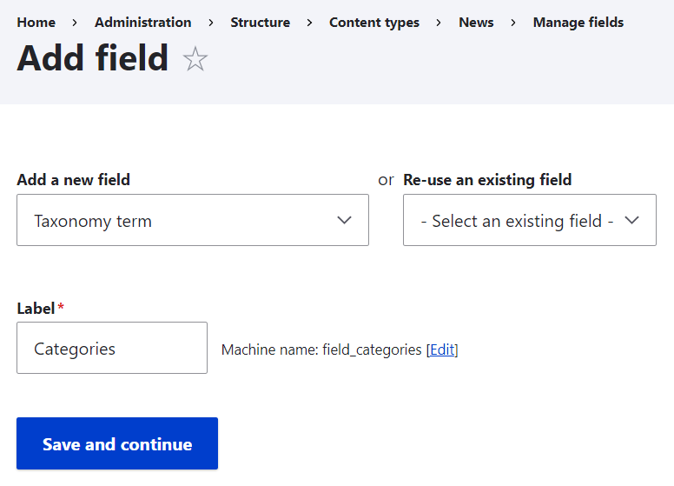Focus the Label input containing Categories

point(112,348)
